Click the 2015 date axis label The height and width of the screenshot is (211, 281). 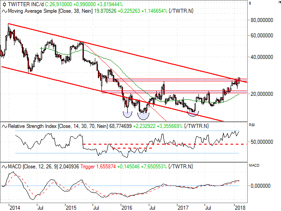71,208
